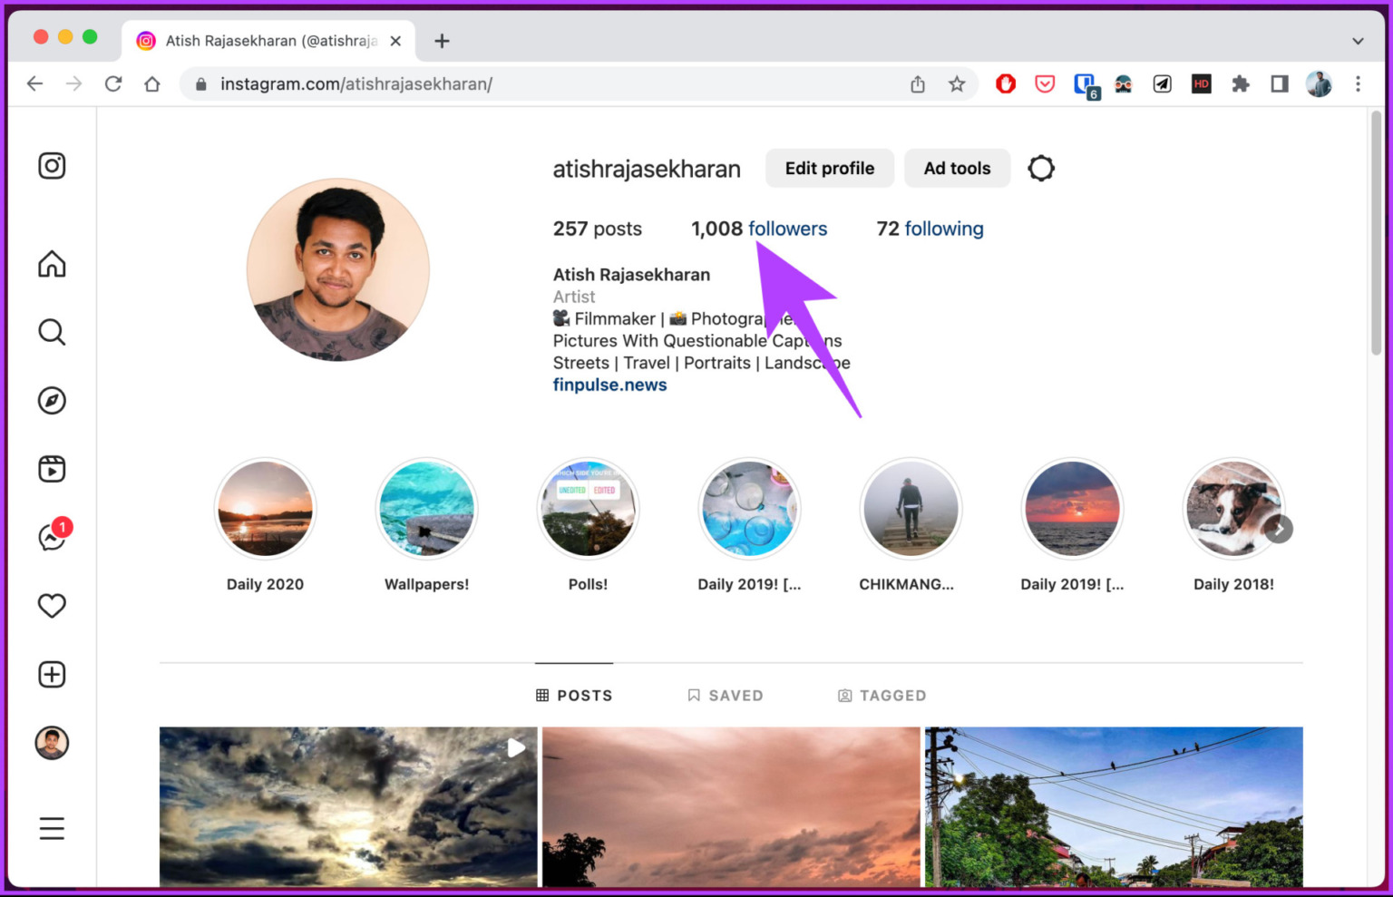Click the Edit profile button
The height and width of the screenshot is (897, 1393).
pos(829,168)
